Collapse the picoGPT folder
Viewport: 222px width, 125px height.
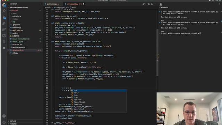click(15, 10)
